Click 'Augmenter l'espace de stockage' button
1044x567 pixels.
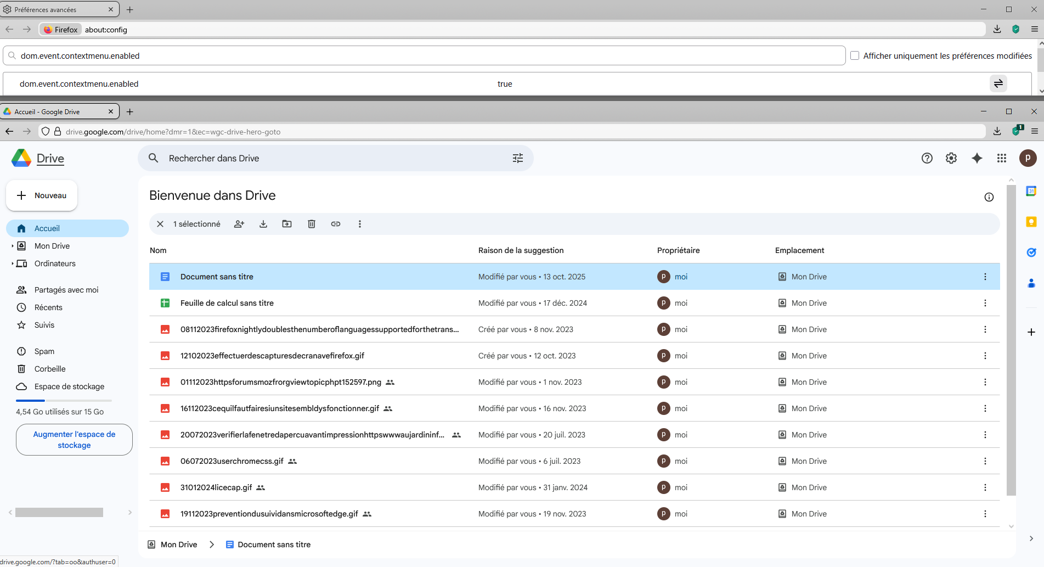click(x=74, y=440)
